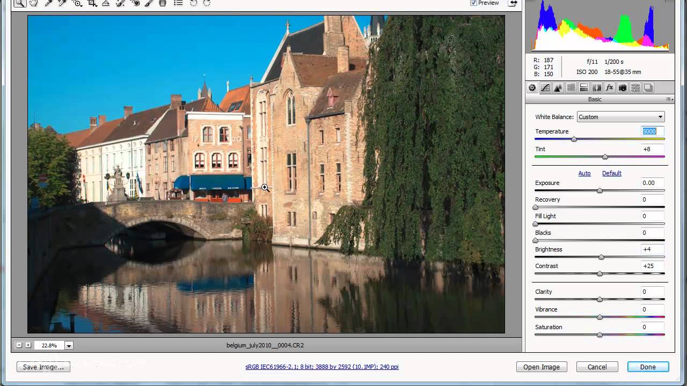687x386 pixels.
Task: Open the Basic panel flyout menu
Action: 669,99
